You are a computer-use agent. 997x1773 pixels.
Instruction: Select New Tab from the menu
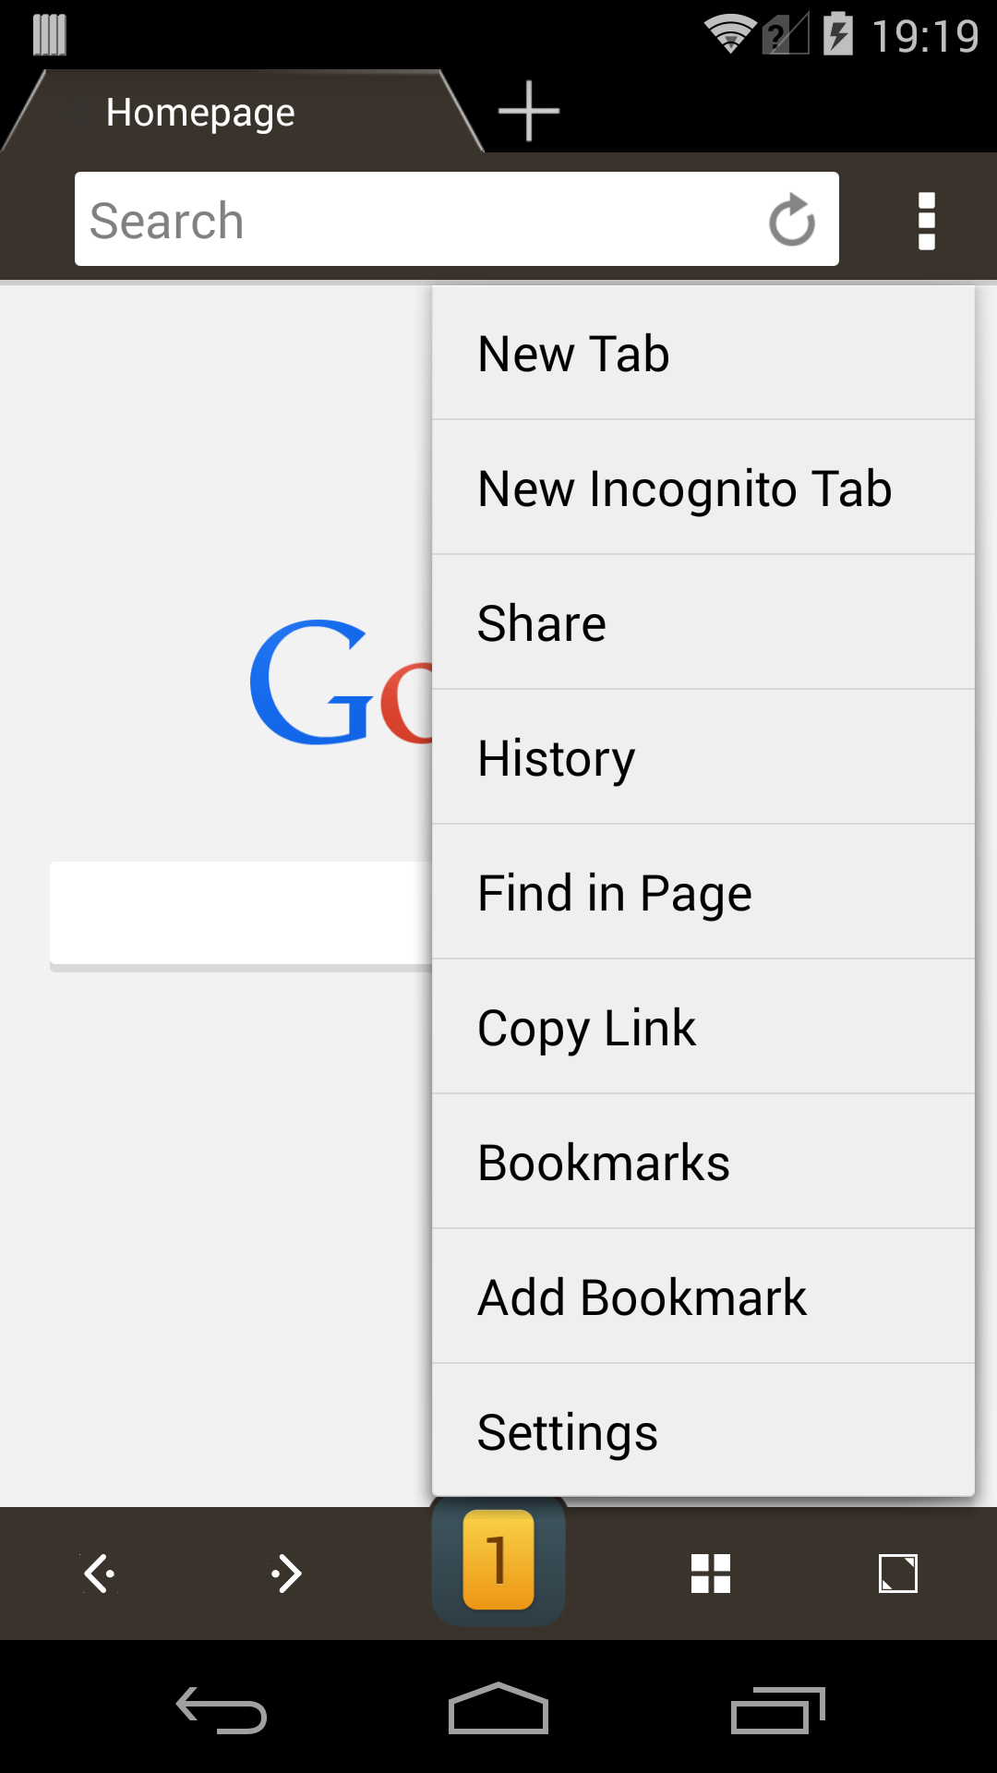pyautogui.click(x=703, y=354)
